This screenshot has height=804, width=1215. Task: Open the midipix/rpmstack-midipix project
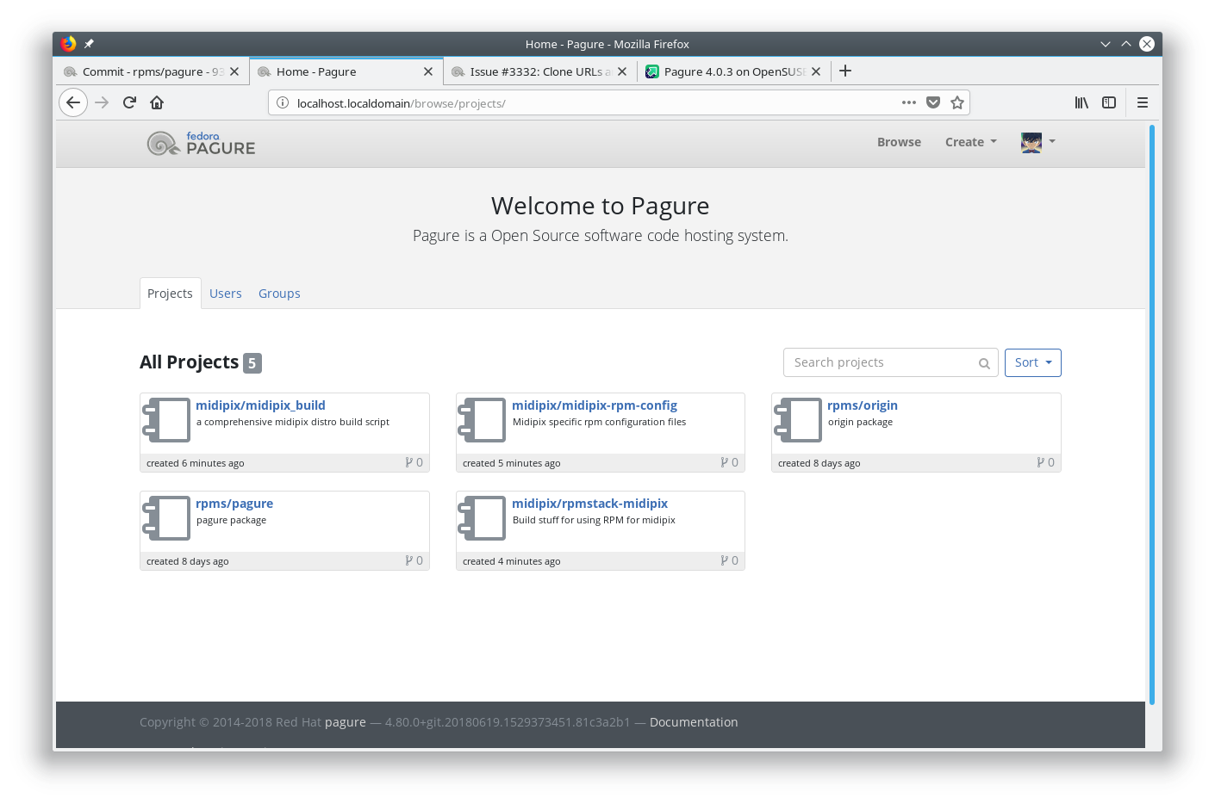pyautogui.click(x=589, y=504)
